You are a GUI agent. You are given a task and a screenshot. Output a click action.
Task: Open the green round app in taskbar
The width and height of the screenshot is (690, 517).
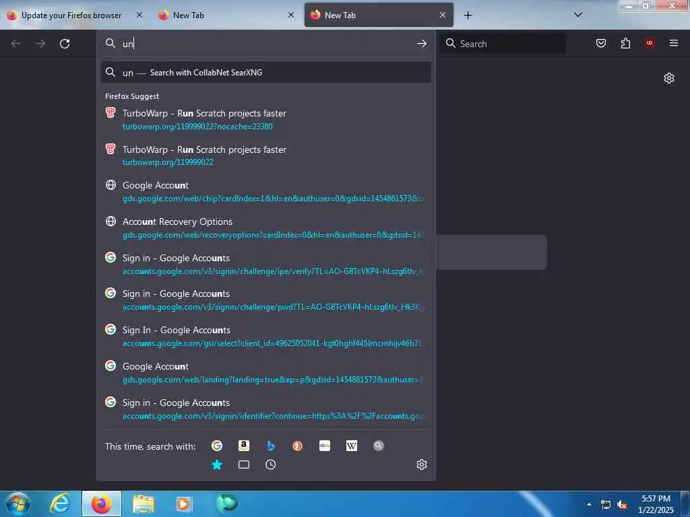point(227,502)
